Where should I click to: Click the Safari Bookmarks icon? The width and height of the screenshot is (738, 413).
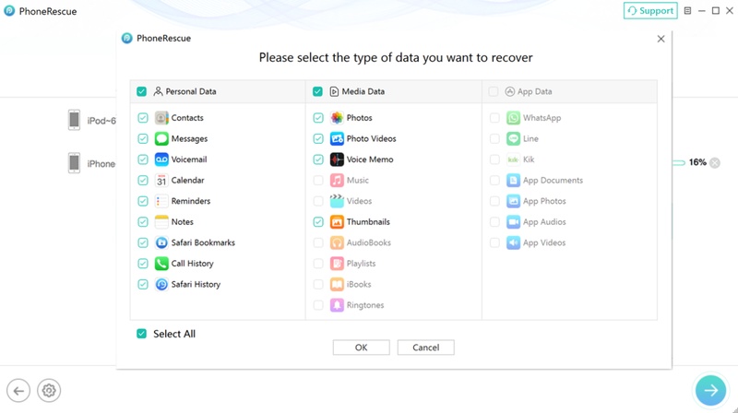pos(161,242)
